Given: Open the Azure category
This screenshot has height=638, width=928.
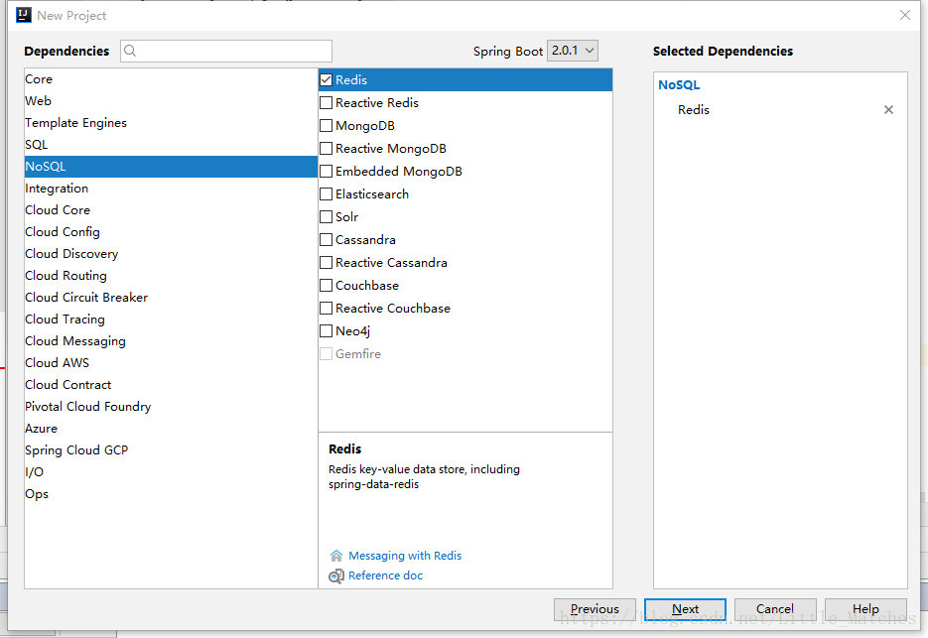Looking at the screenshot, I should [171, 429].
